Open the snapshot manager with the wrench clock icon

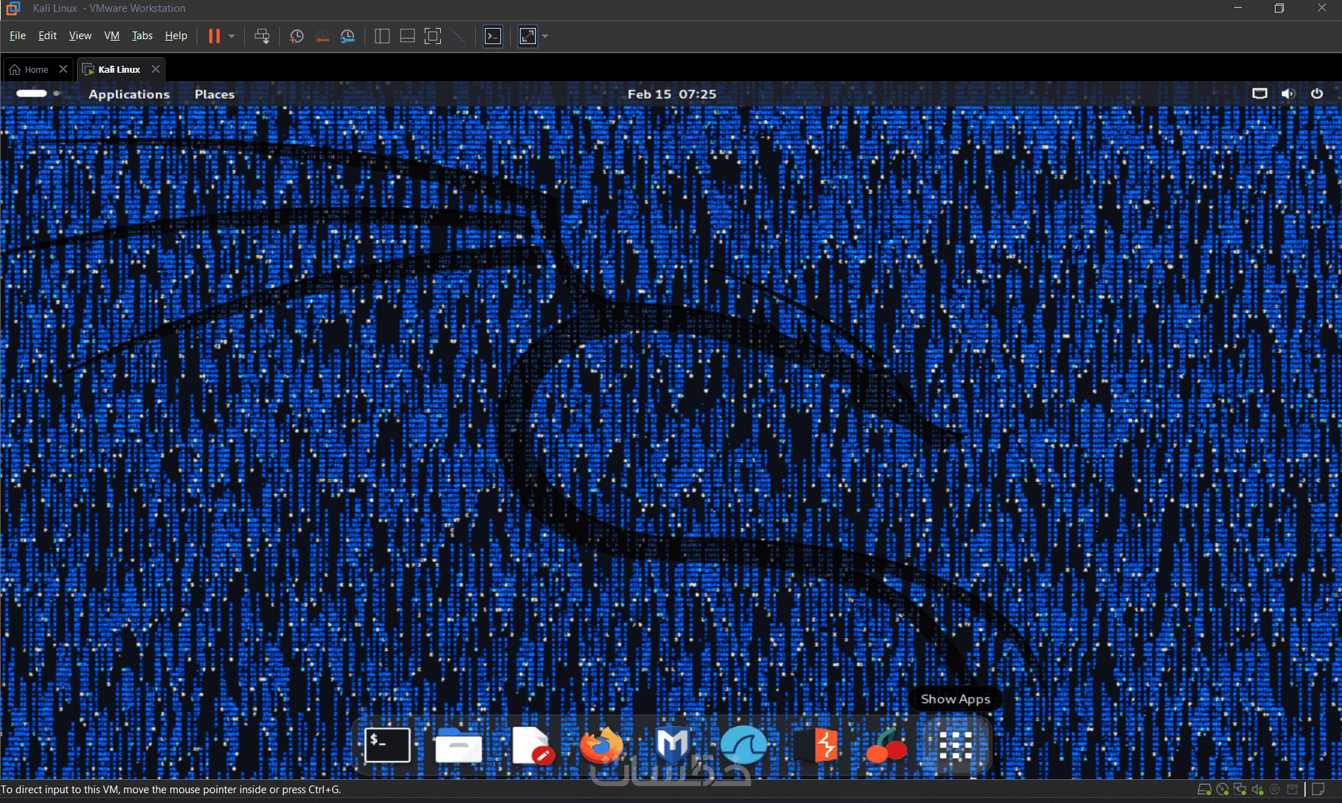click(x=348, y=36)
